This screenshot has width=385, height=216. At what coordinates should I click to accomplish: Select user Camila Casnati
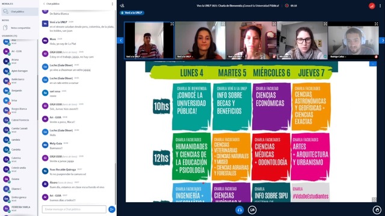click(x=19, y=130)
